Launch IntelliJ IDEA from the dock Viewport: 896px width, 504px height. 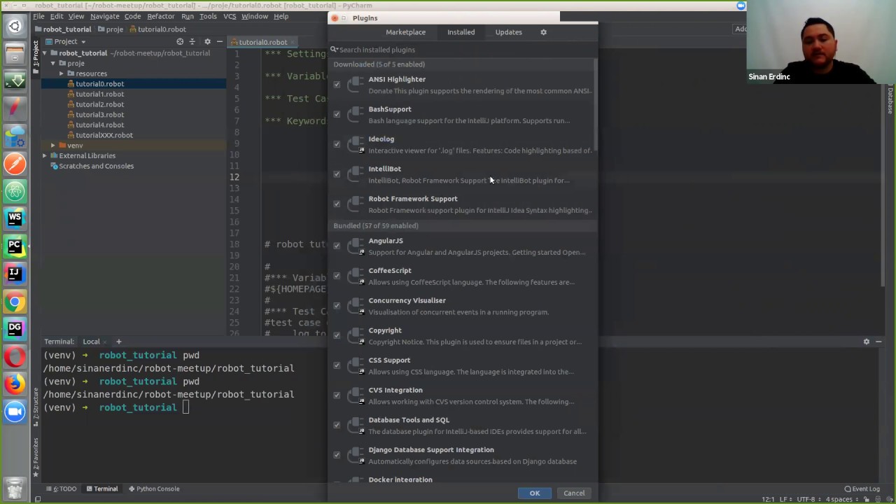point(15,273)
